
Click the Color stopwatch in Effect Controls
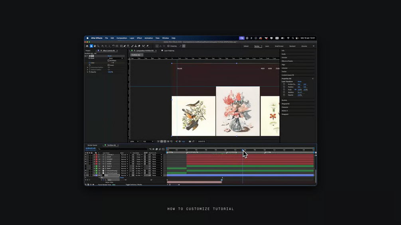point(89,63)
